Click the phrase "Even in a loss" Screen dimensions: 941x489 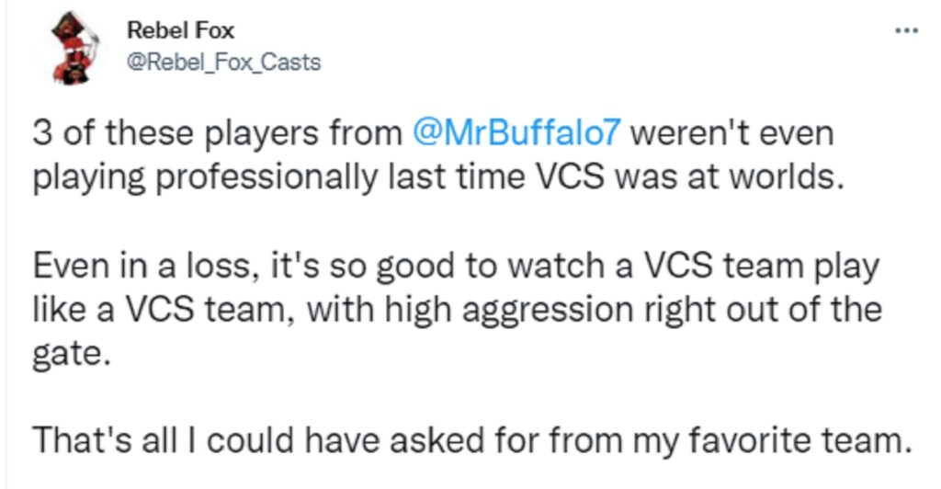(x=138, y=267)
